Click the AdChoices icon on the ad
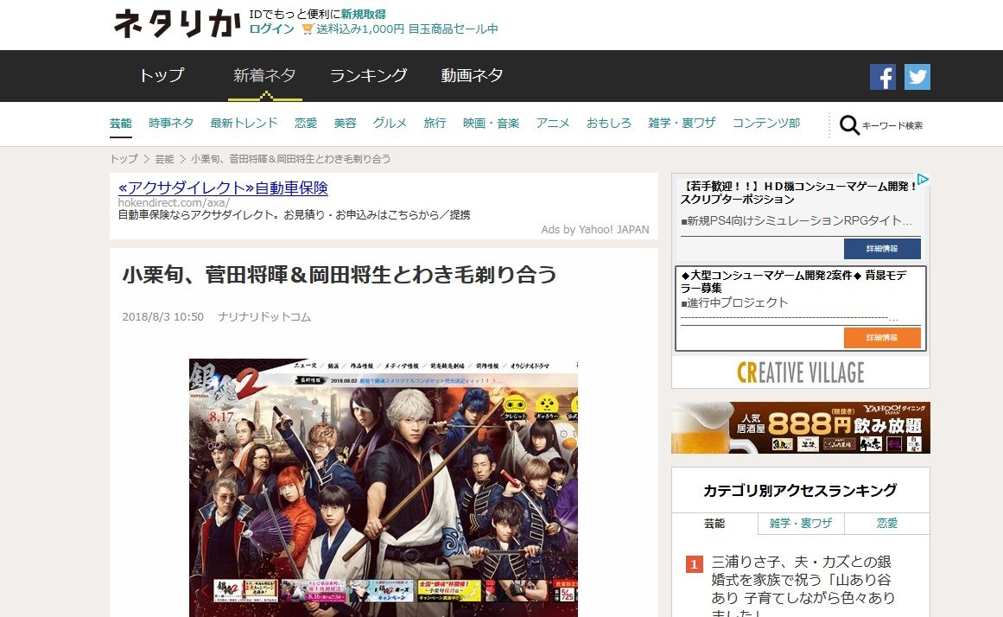The width and height of the screenshot is (1003, 617). (923, 179)
